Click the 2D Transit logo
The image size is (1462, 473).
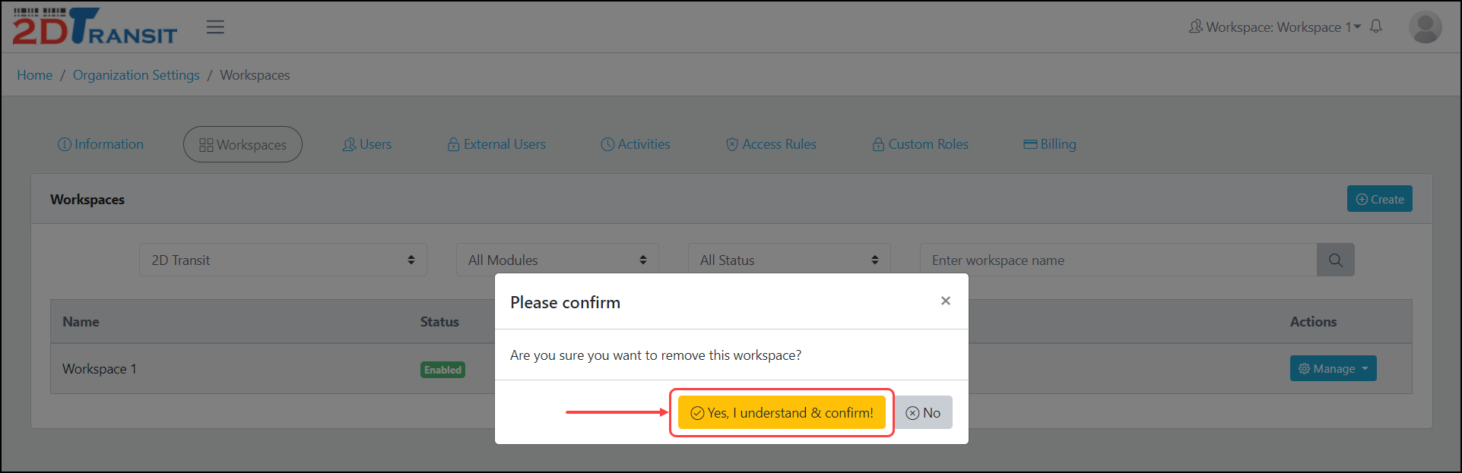pos(94,27)
